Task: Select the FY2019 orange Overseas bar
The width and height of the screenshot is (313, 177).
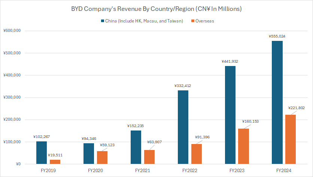Action: [55, 162]
